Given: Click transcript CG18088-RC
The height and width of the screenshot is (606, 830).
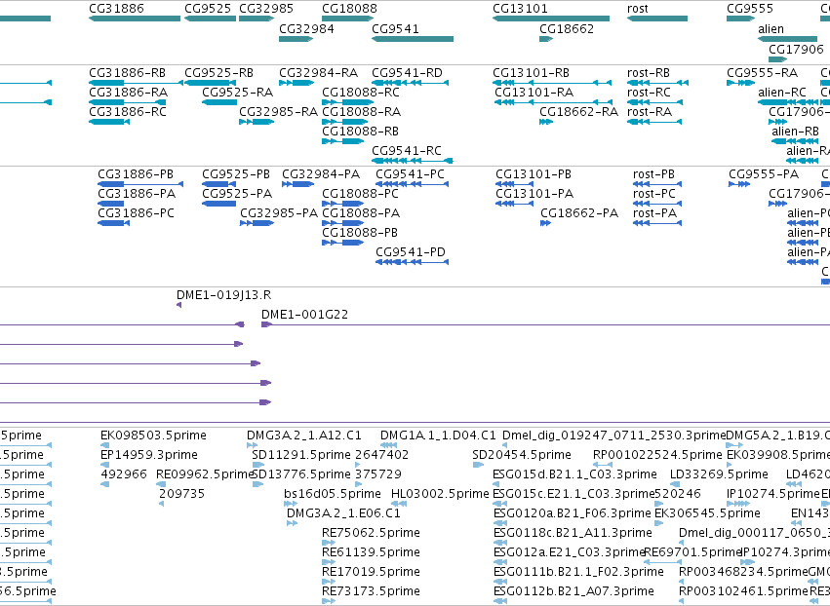Looking at the screenshot, I should tap(361, 93).
